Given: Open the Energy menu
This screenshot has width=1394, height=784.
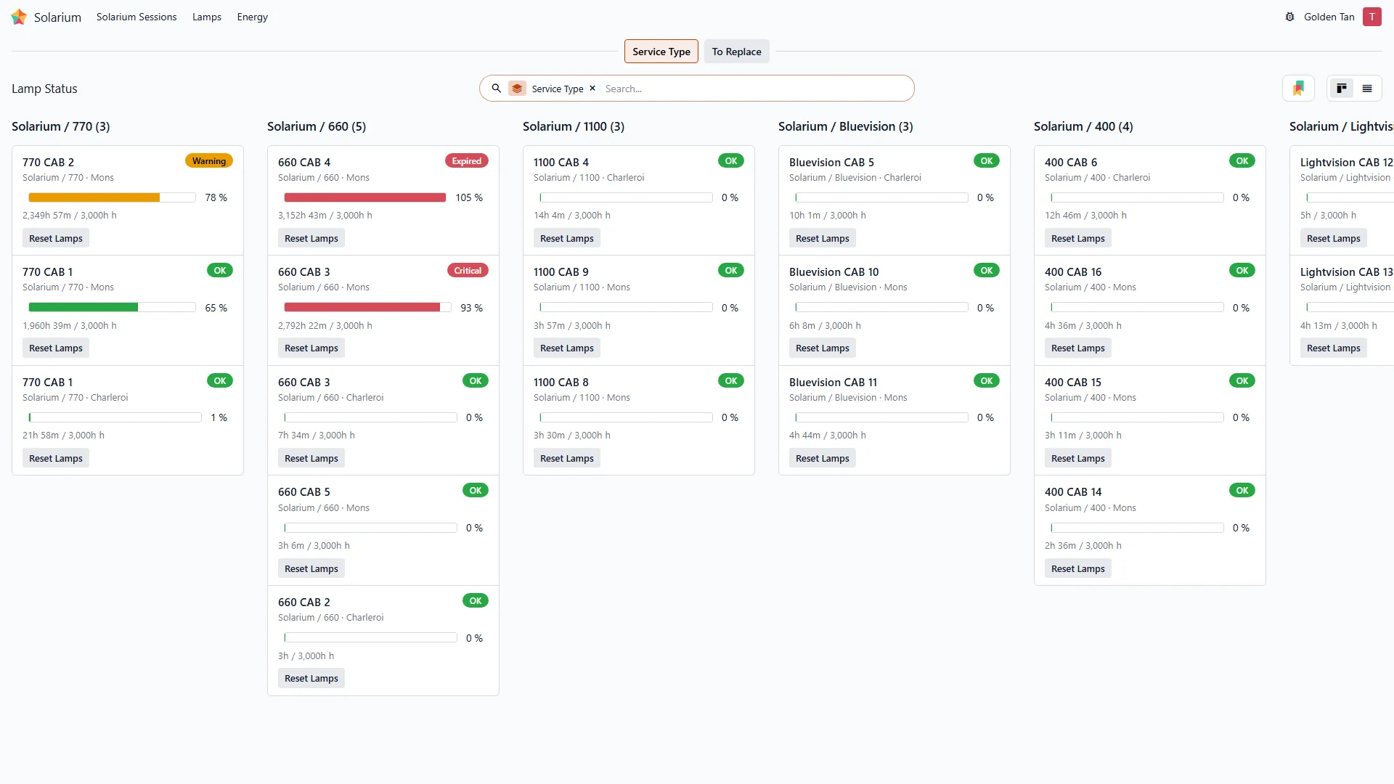Looking at the screenshot, I should 252,17.
